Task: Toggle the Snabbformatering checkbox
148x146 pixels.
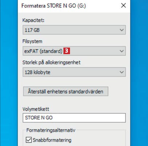Action: [29, 140]
